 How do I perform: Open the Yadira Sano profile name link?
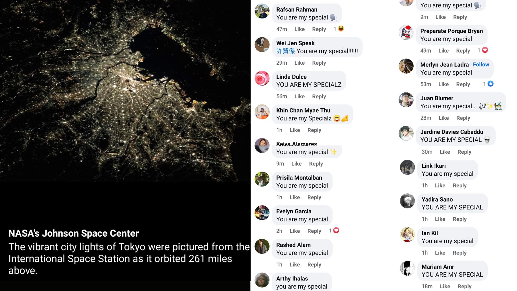(437, 199)
